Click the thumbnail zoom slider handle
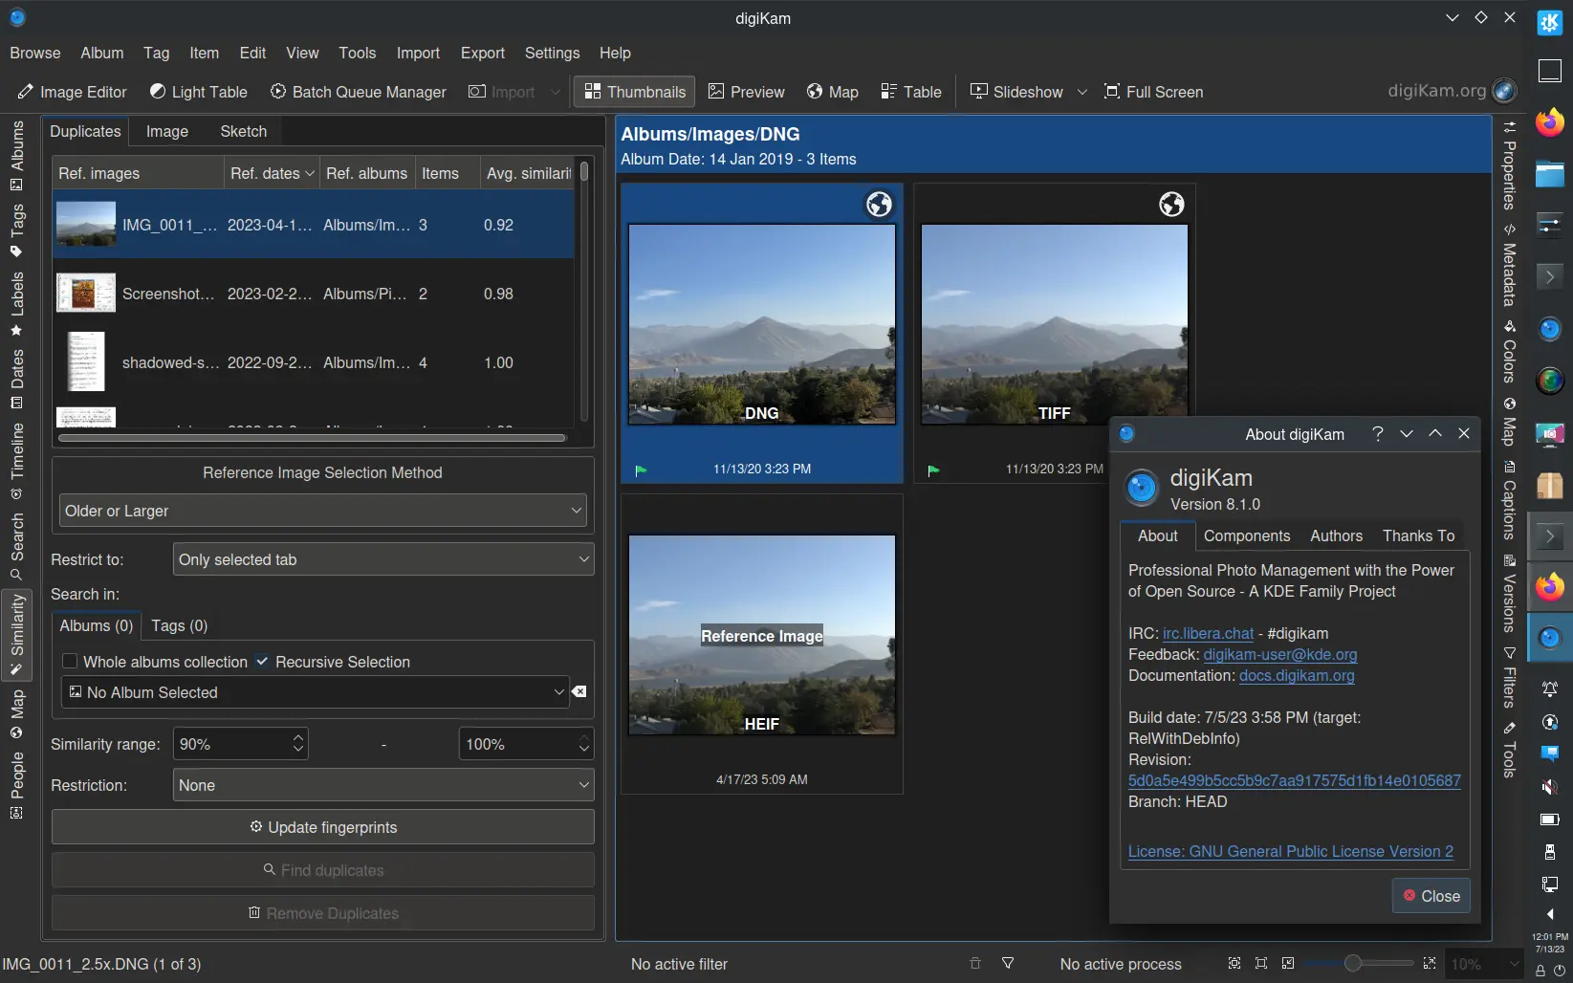Image resolution: width=1573 pixels, height=983 pixels. click(1352, 964)
